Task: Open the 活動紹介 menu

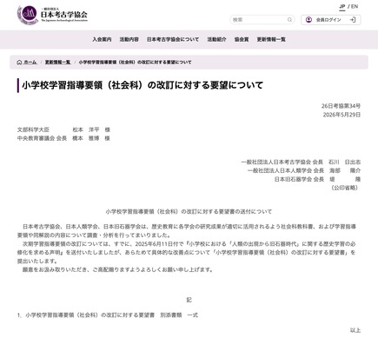Action: (x=216, y=39)
